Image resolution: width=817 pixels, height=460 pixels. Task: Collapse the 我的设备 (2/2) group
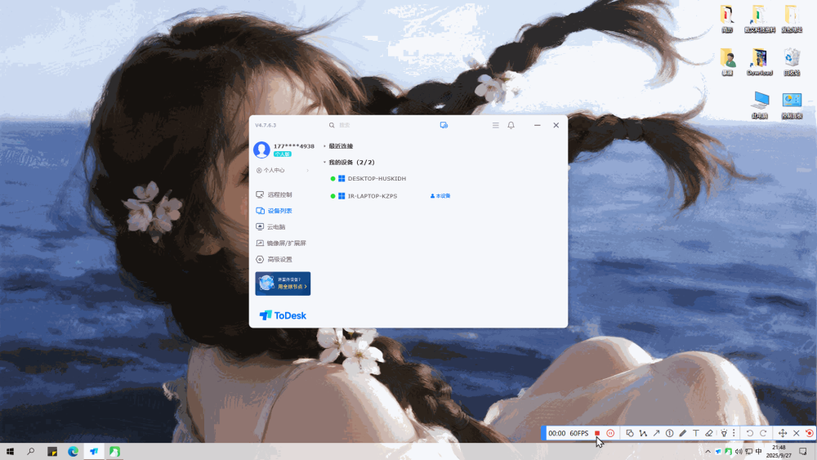tap(349, 163)
